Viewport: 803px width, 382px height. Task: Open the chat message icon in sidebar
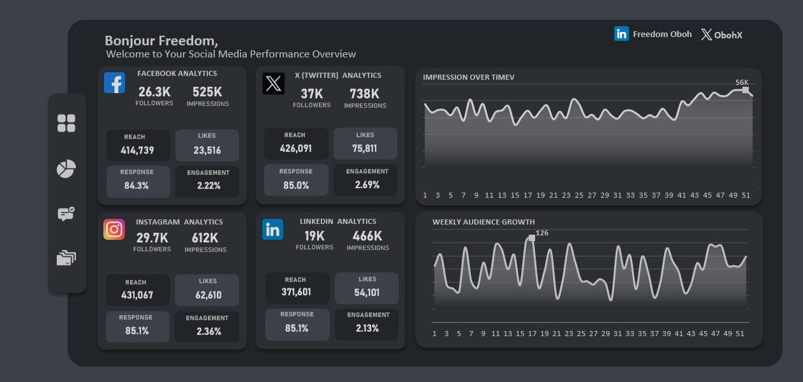point(66,214)
